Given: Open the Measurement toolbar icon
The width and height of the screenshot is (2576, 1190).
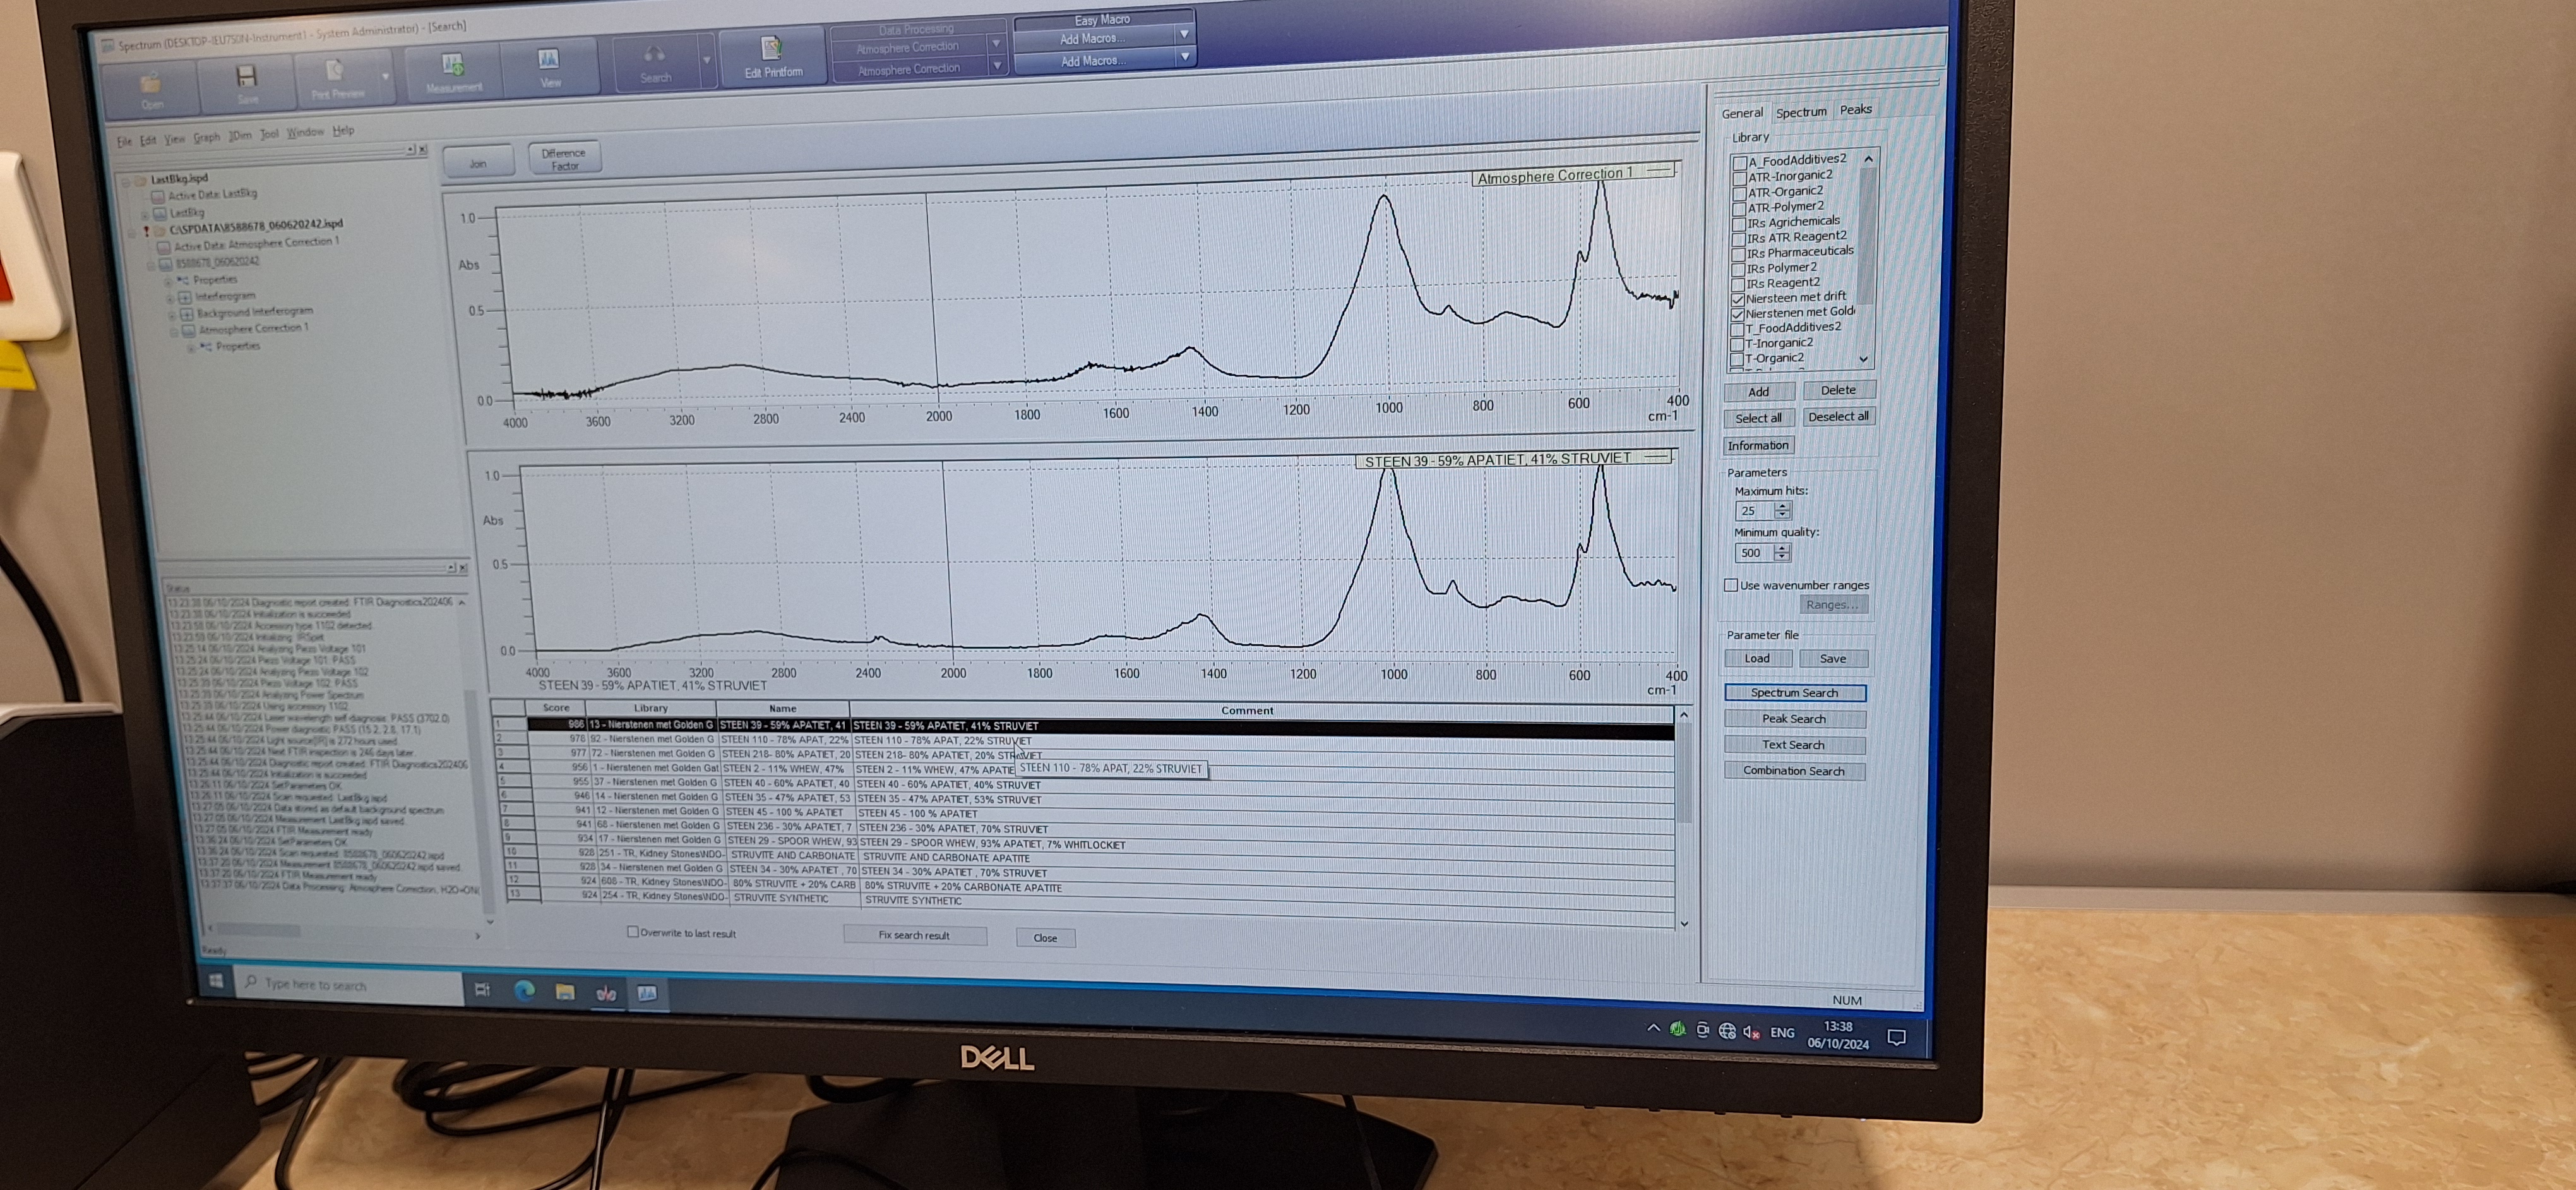Looking at the screenshot, I should pos(453,66).
